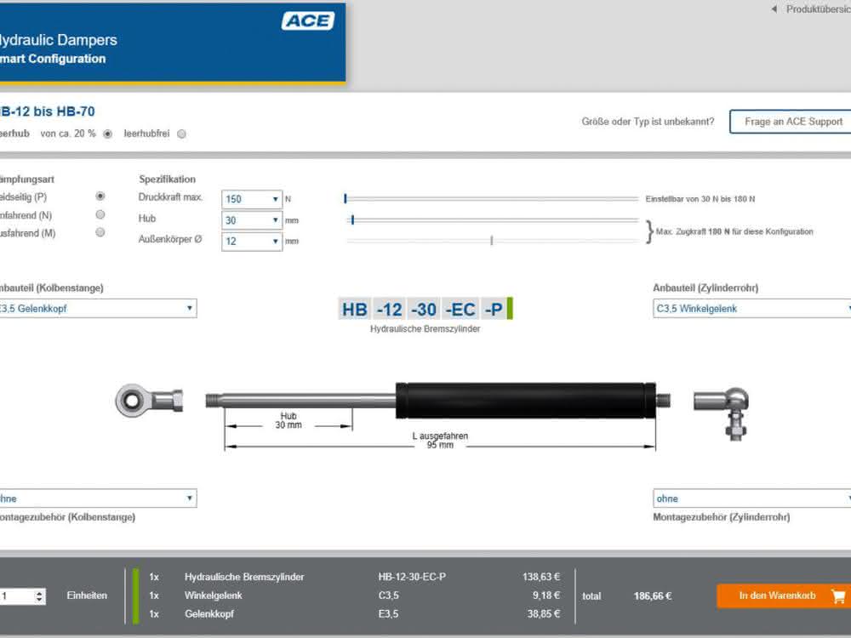
Task: Open the Produktübersicht link
Action: (819, 9)
